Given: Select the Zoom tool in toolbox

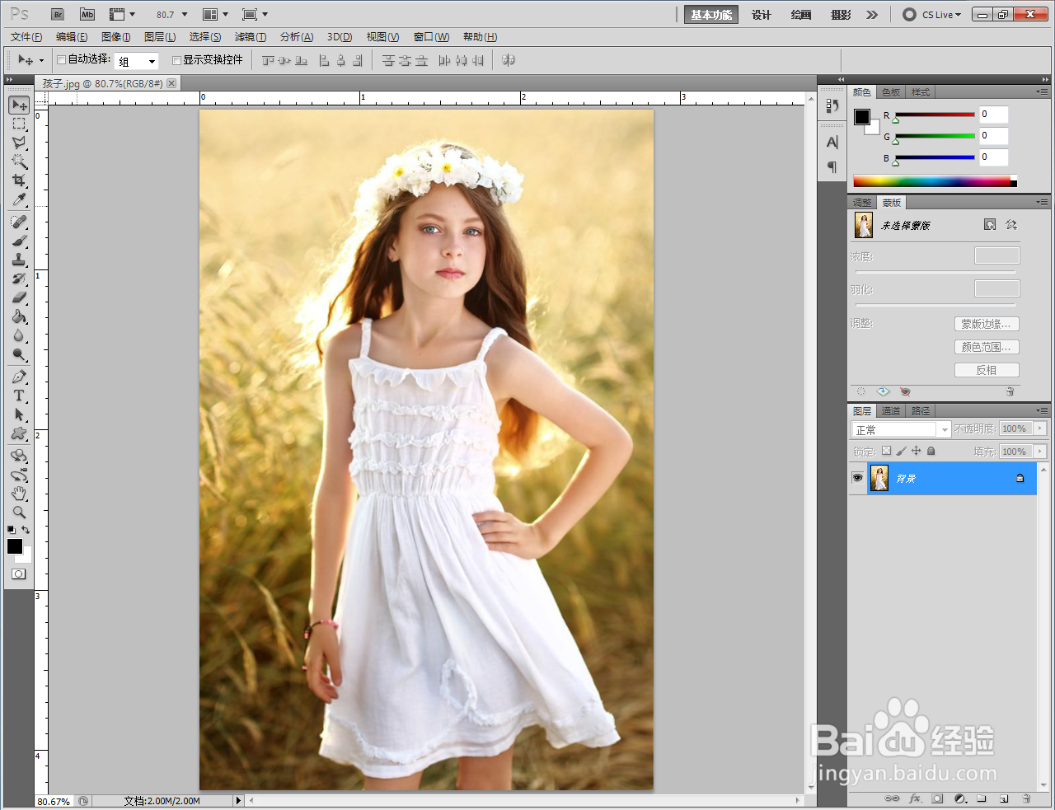Looking at the screenshot, I should [19, 513].
